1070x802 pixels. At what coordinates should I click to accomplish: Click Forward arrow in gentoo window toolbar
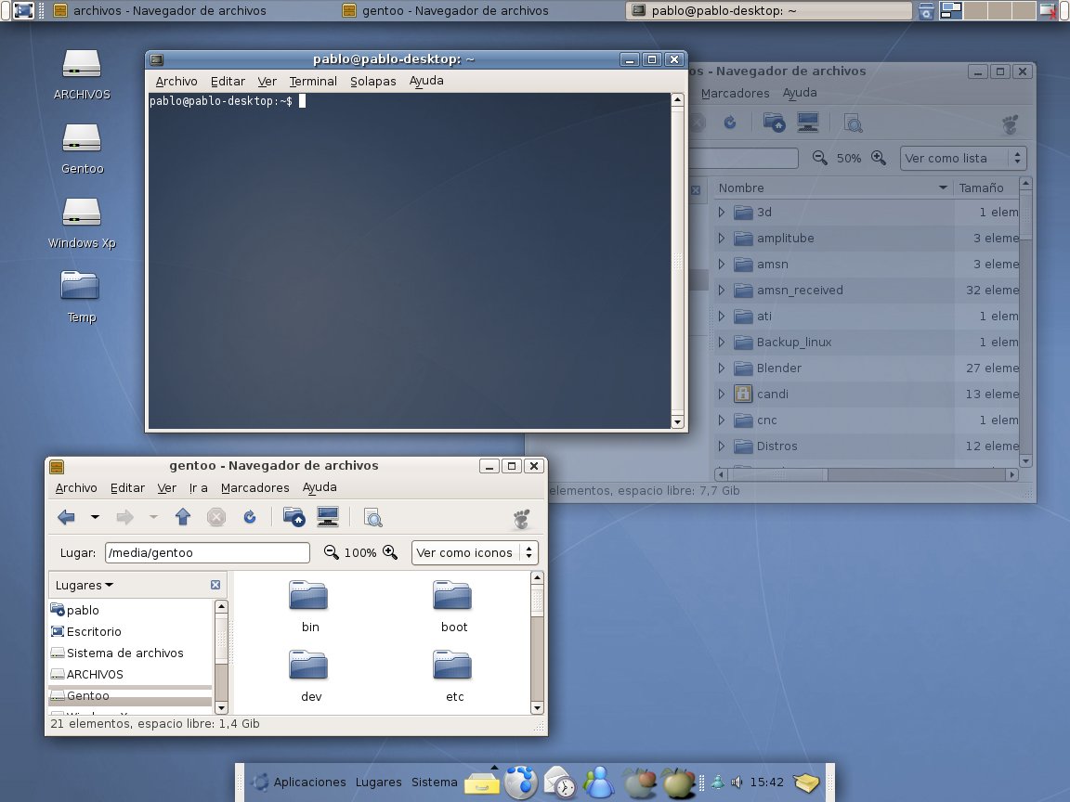(x=124, y=518)
